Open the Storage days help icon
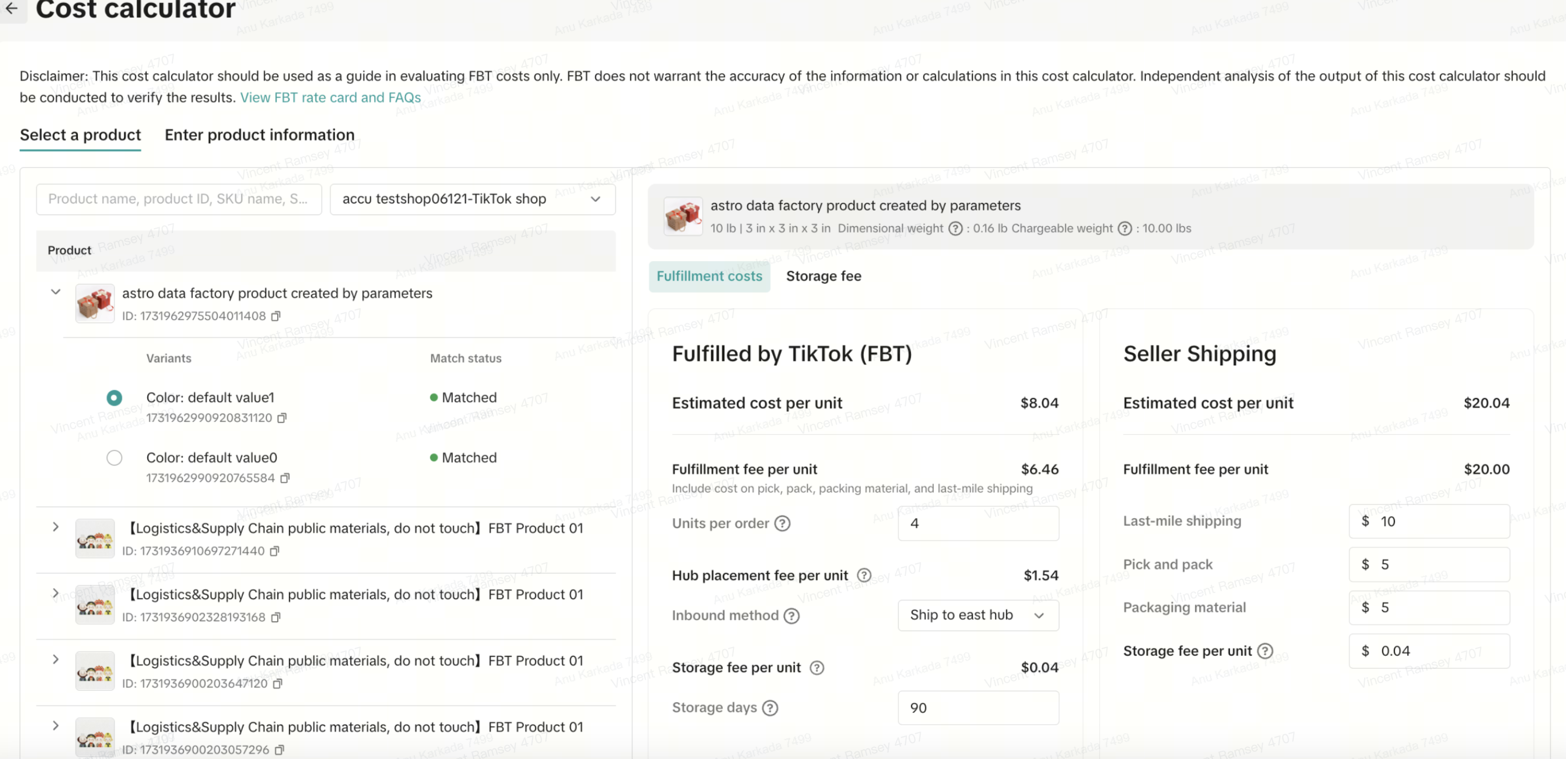The image size is (1566, 759). [x=770, y=708]
